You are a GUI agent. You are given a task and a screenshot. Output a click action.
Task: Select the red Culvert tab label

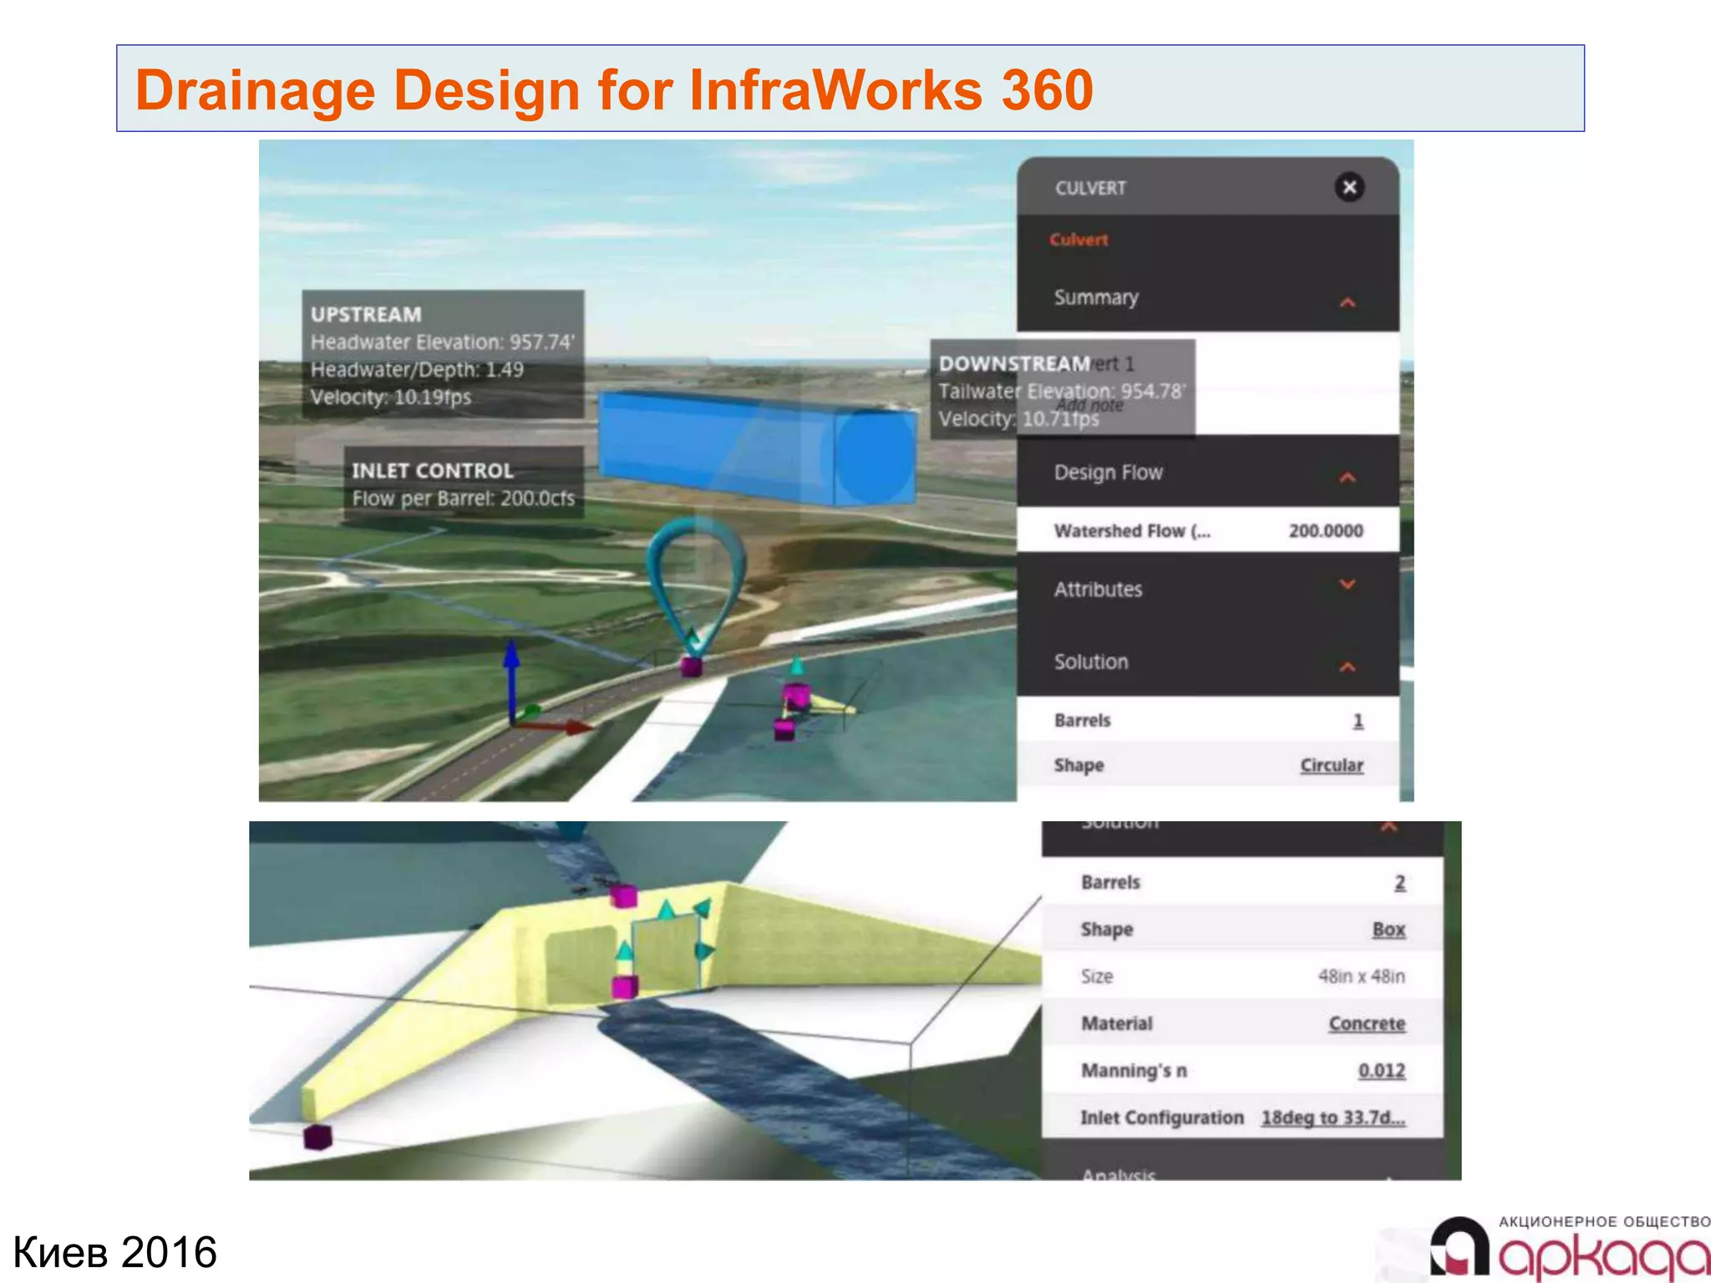(1079, 240)
